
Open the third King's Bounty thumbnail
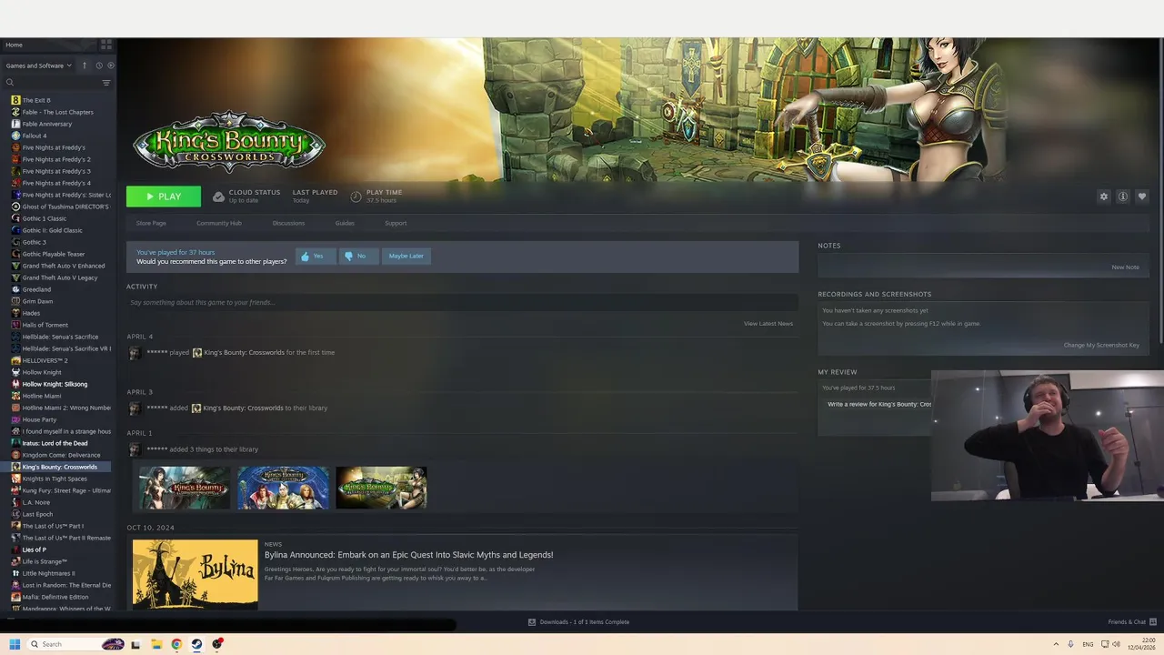(381, 488)
